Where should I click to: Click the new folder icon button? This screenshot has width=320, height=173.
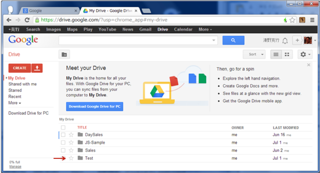pyautogui.click(x=64, y=54)
